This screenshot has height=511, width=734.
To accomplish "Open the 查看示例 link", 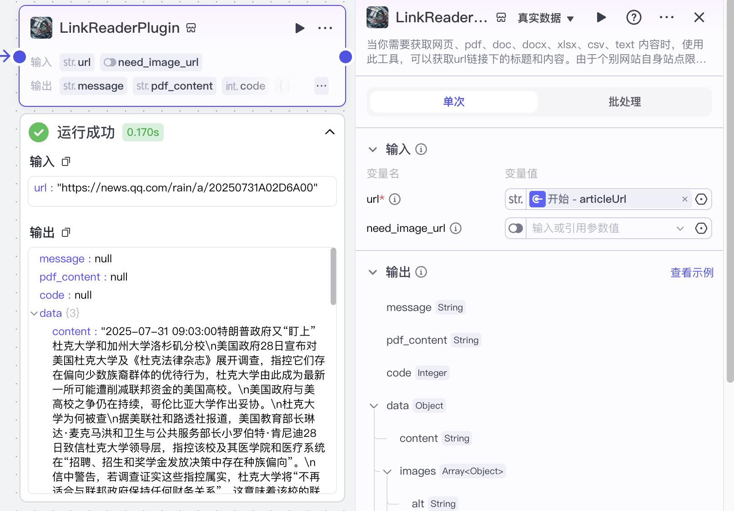I will pos(691,272).
